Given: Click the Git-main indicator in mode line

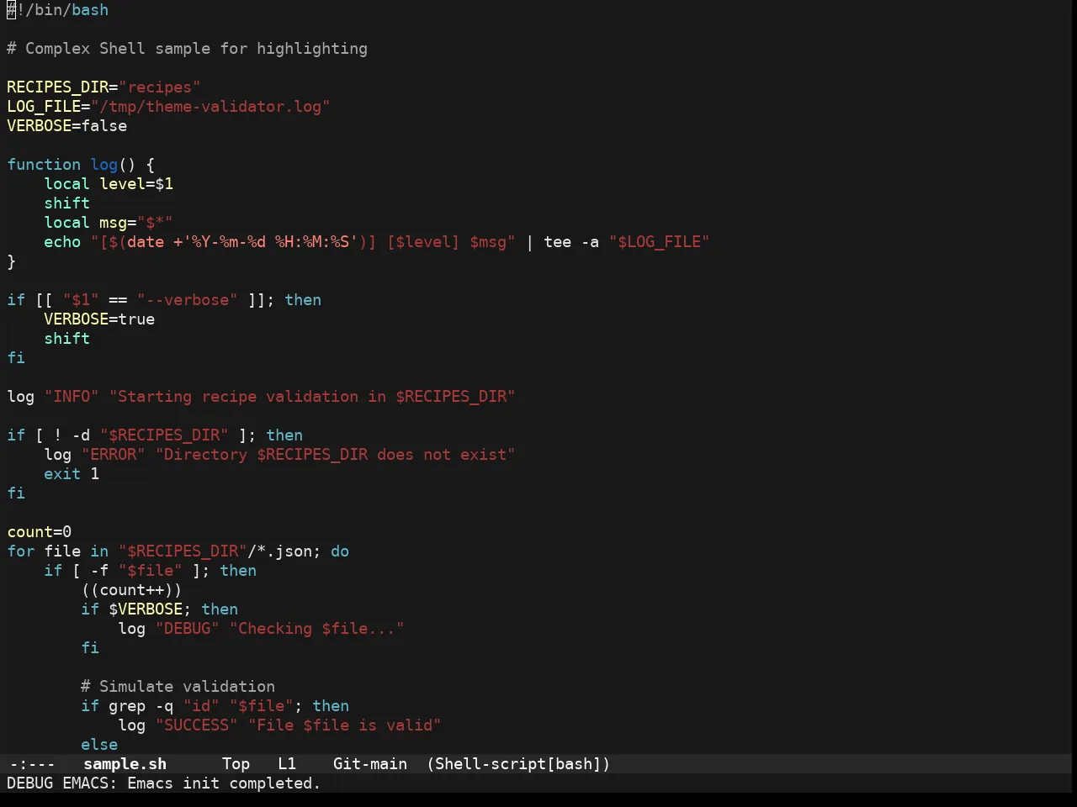Looking at the screenshot, I should 370,764.
